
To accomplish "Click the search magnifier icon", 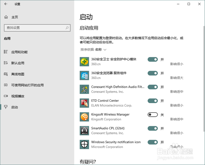I will pos(67,28).
